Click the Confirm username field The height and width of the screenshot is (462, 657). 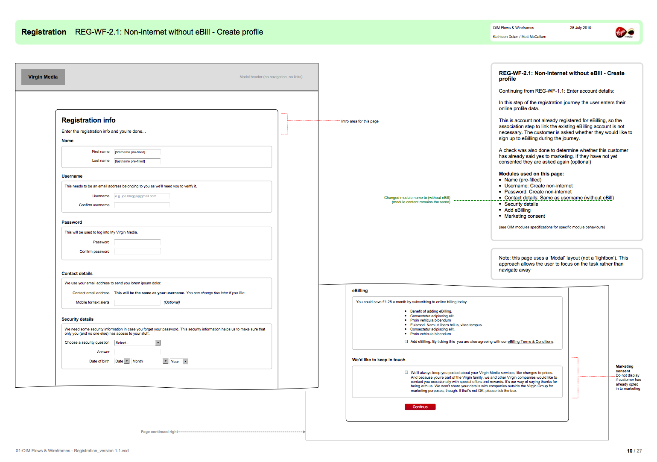142,205
